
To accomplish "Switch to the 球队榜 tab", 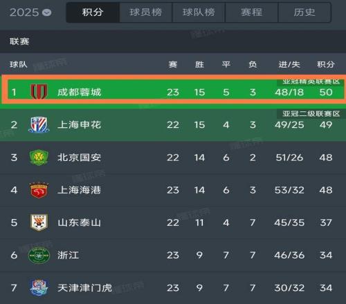I will (199, 12).
